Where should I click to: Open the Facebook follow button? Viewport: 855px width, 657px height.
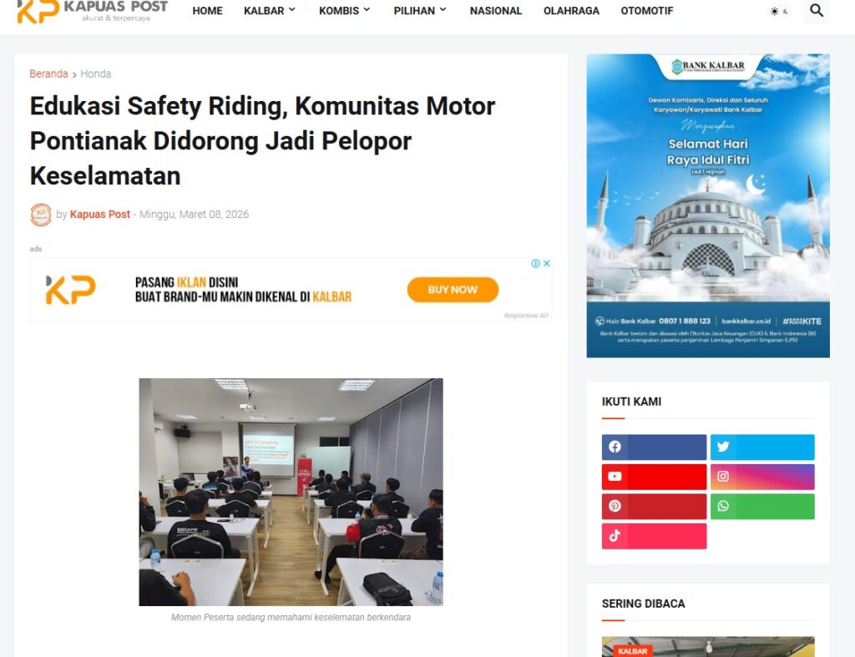pos(654,447)
